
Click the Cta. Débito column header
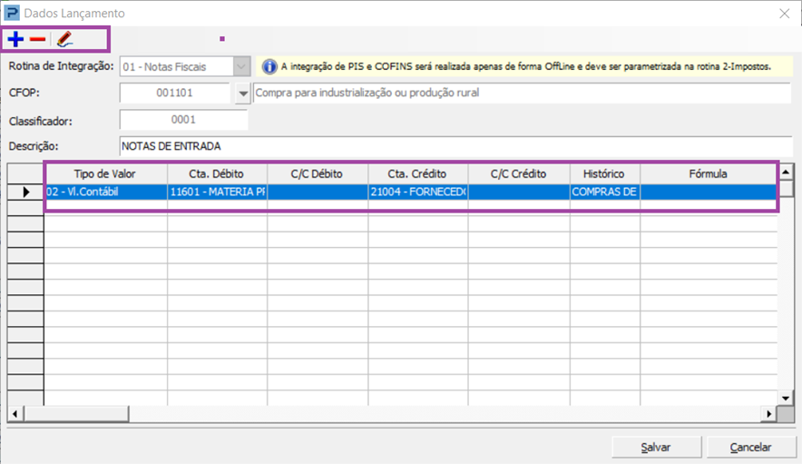[x=217, y=174]
